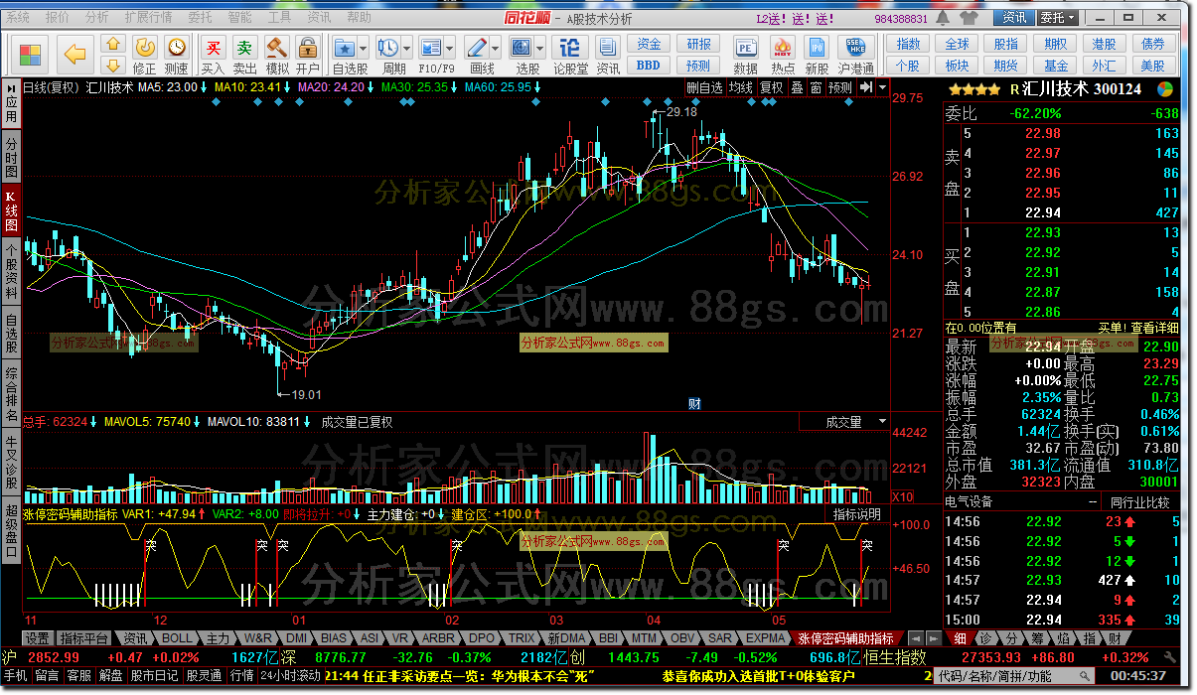
Task: Open 个股资料 side tab
Action: pyautogui.click(x=11, y=269)
